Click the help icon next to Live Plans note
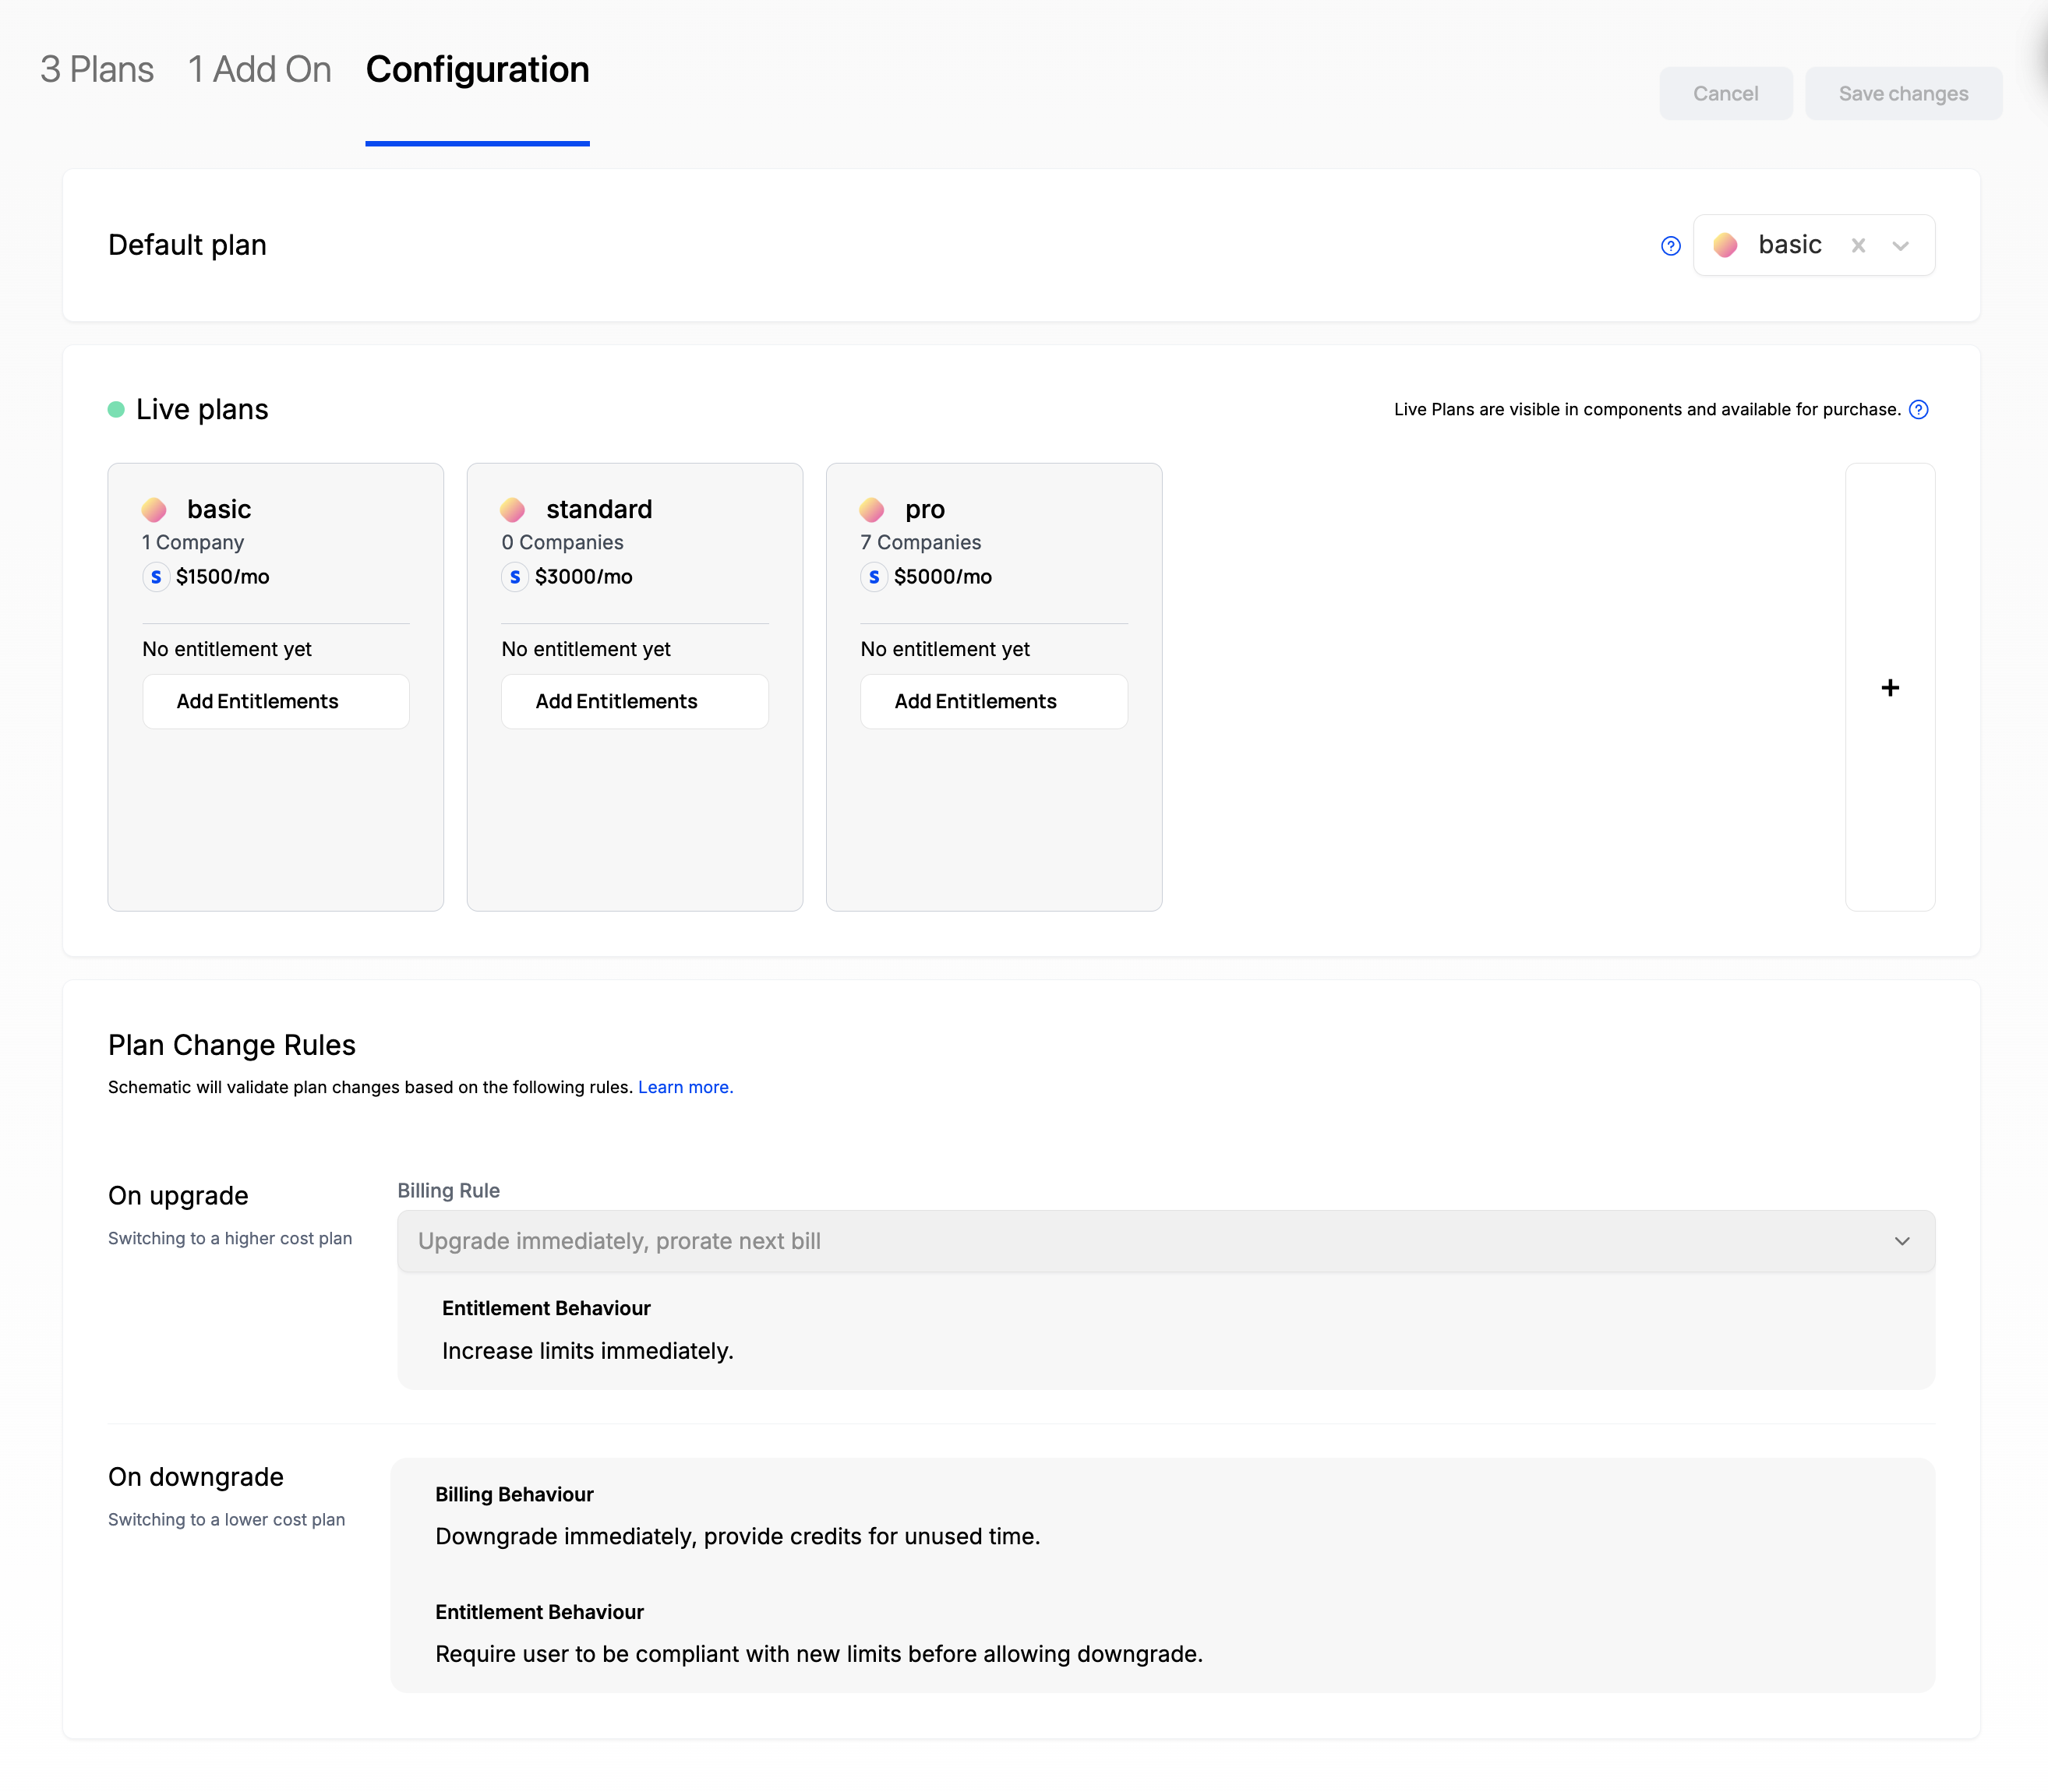Screen dimensions: 2048x1792 (1918, 409)
